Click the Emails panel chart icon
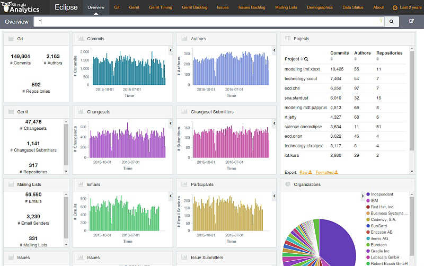Screen dimensions: 424x266 (x=81, y=184)
